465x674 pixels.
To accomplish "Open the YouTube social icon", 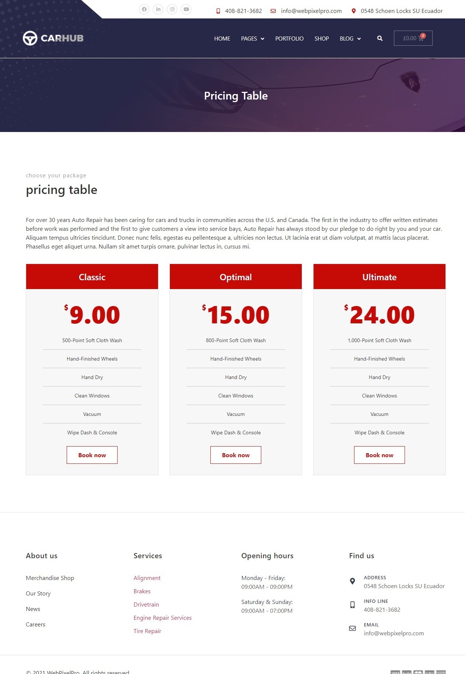I will (186, 9).
